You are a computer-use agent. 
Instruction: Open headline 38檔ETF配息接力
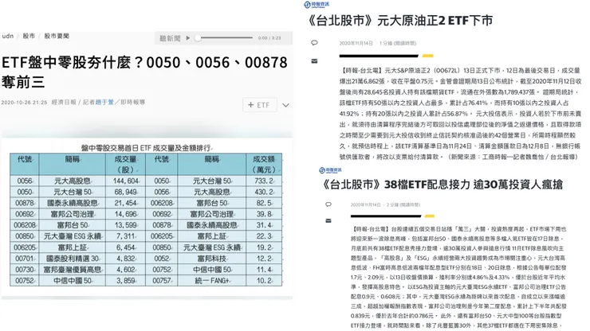pos(442,185)
